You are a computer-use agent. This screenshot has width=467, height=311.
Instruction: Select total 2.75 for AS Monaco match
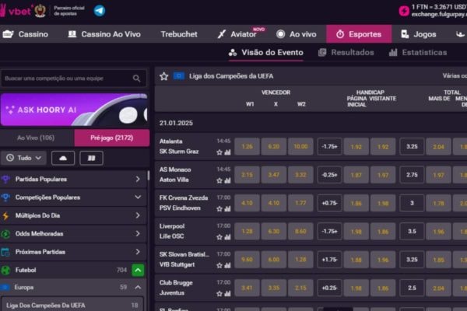point(412,175)
